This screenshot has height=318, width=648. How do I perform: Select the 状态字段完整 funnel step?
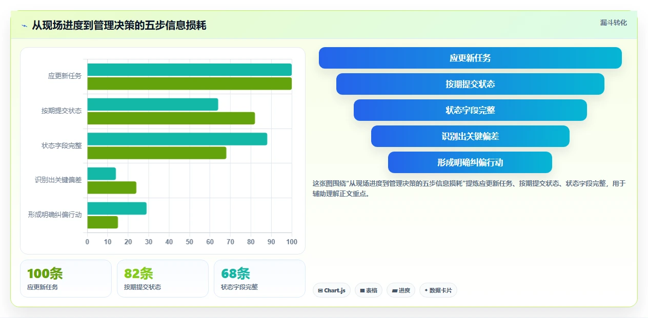pyautogui.click(x=470, y=110)
